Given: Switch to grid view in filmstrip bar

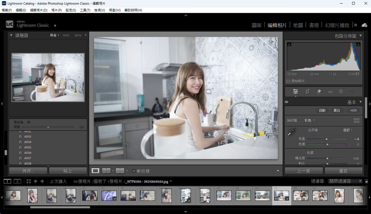Looking at the screenshot, I should (x=29, y=181).
